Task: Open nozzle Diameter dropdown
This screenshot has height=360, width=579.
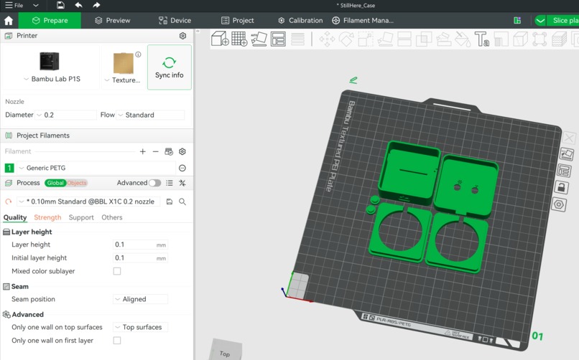Action: coord(65,115)
